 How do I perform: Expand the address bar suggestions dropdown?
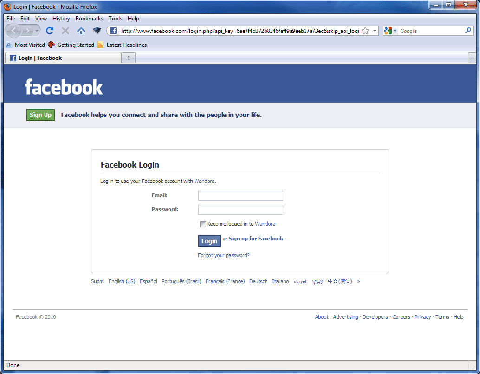point(375,31)
